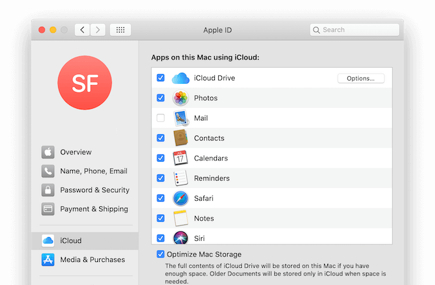Click the Mail stamp icon

[x=181, y=118]
